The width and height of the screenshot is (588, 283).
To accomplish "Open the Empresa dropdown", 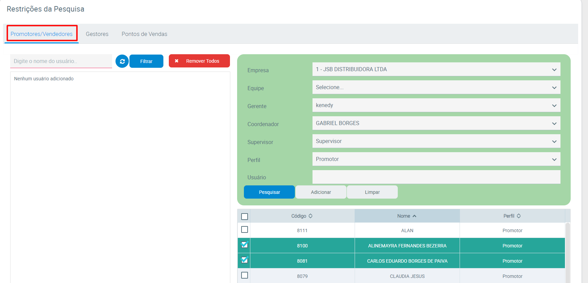I will (436, 69).
